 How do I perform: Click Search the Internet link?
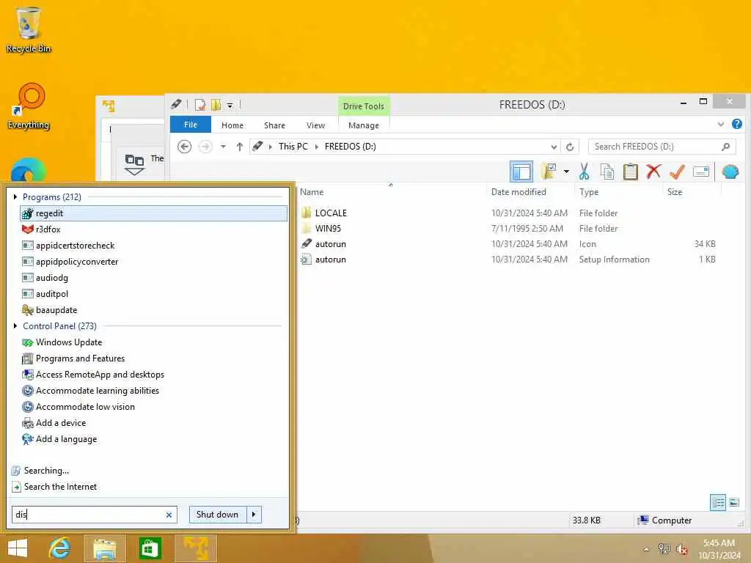(60, 487)
